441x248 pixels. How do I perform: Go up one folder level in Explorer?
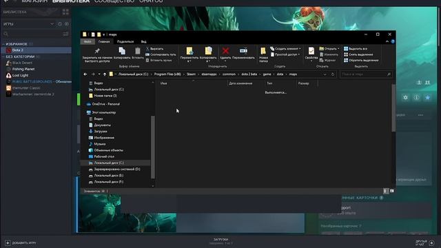pos(105,74)
